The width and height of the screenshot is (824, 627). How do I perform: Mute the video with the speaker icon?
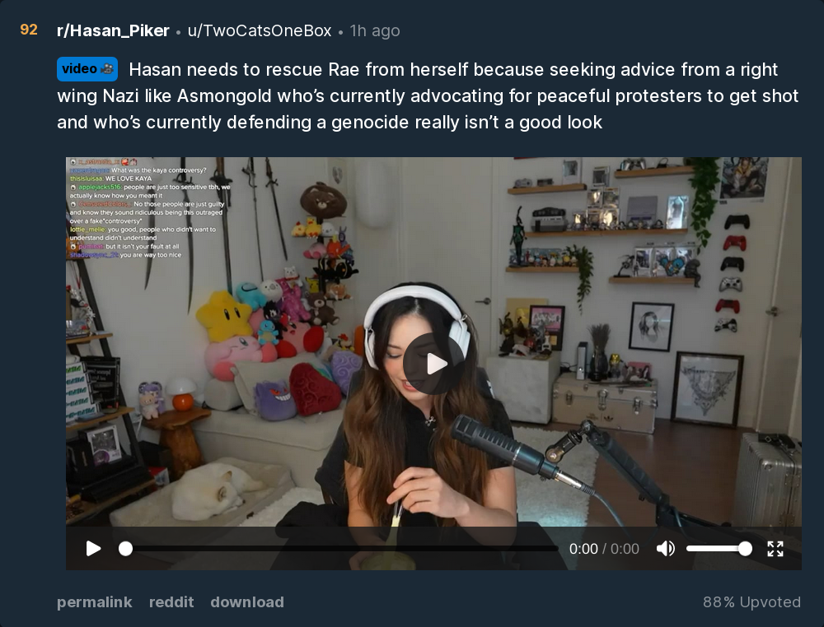click(x=666, y=549)
